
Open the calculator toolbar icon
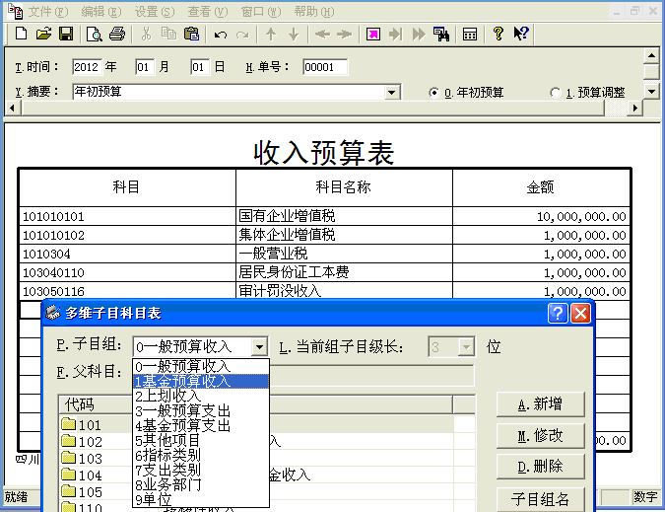[x=470, y=34]
